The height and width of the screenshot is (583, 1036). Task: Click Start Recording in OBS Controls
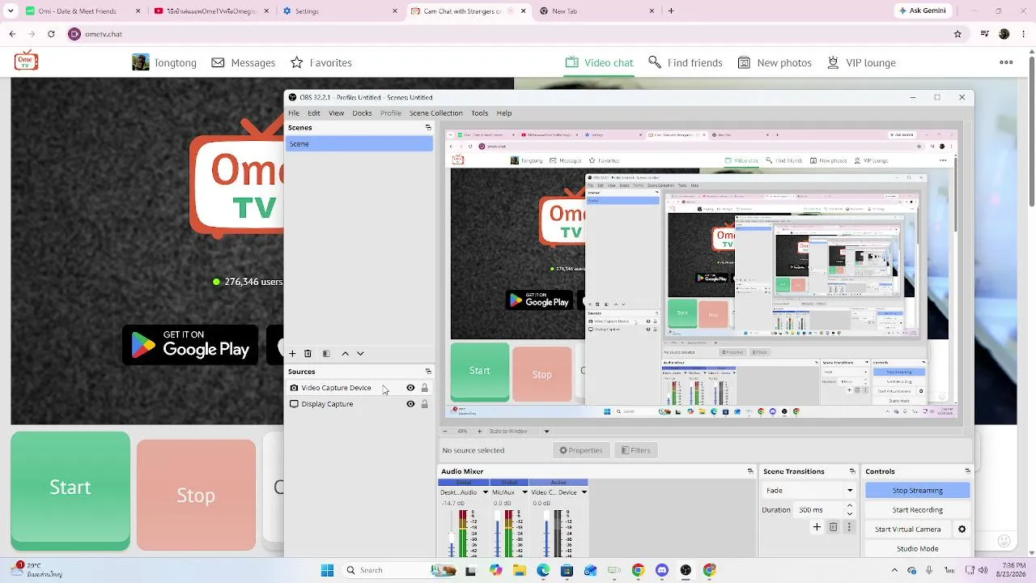[917, 510]
